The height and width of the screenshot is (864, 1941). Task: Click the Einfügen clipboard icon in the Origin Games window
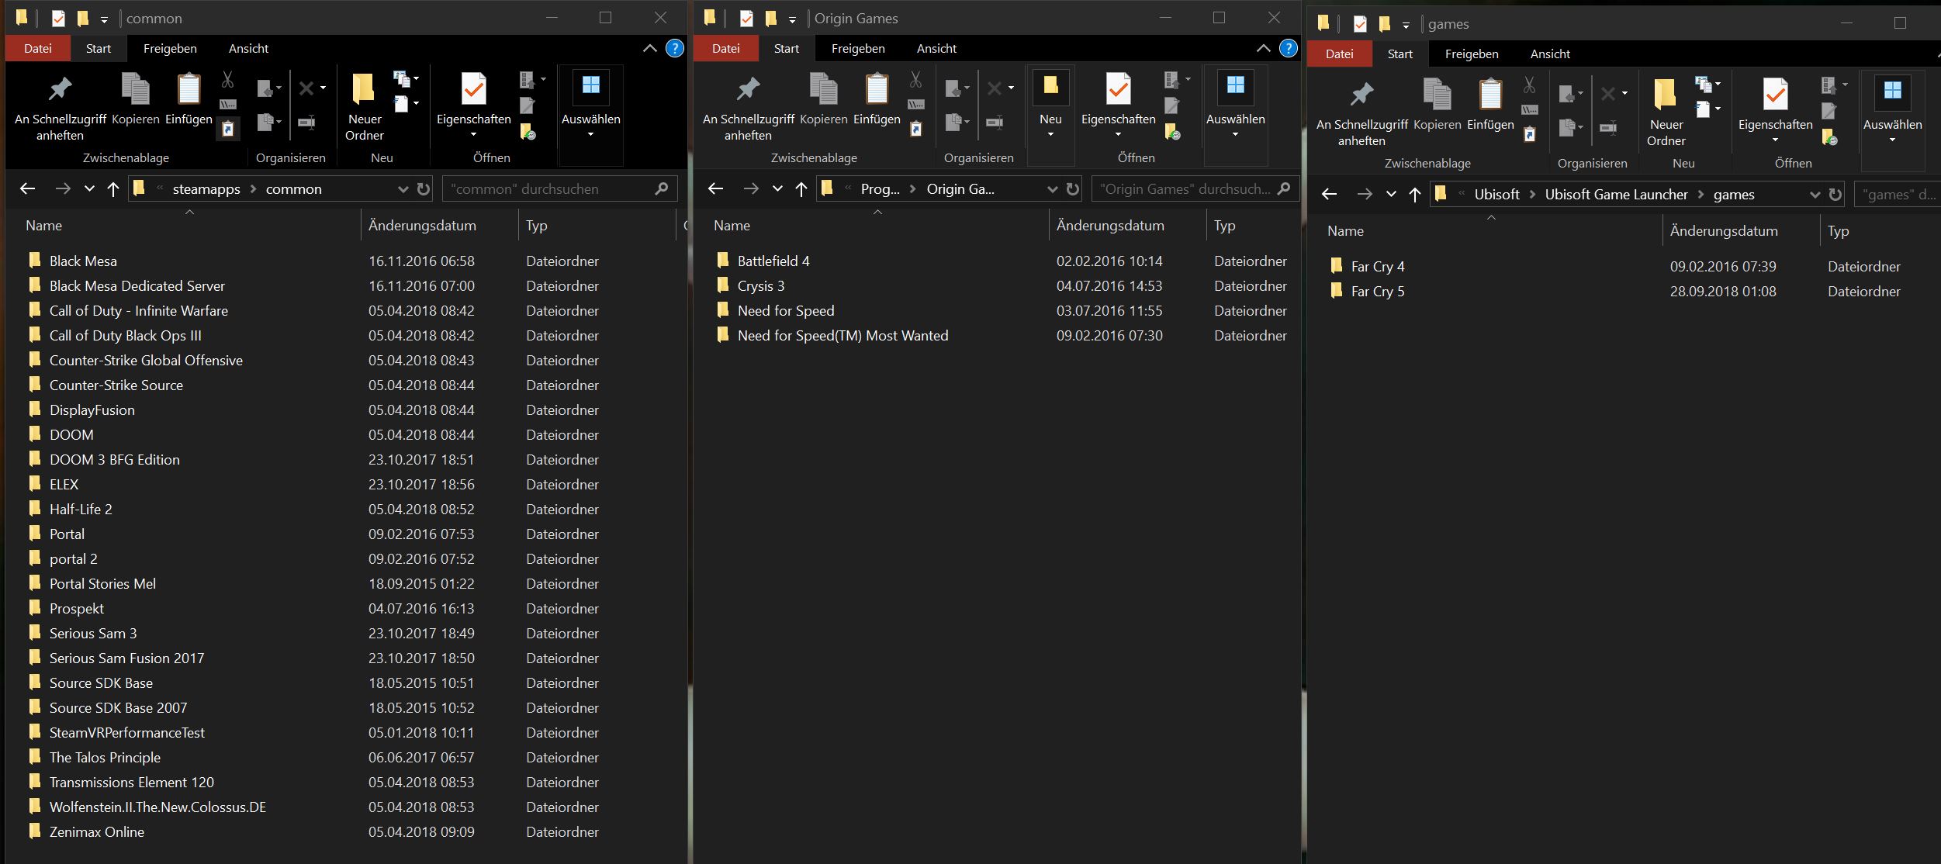click(877, 90)
